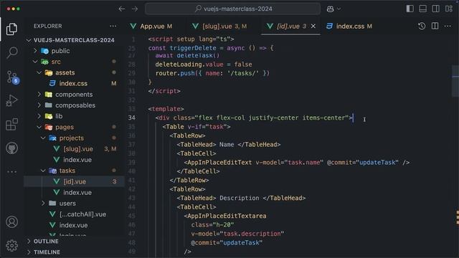
Task: Expand the public folder
Action: 35,51
